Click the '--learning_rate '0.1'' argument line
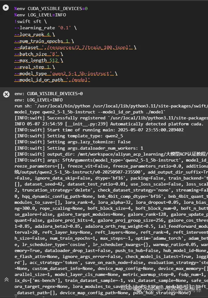Screen dimensions: 208x298 (45, 28)
